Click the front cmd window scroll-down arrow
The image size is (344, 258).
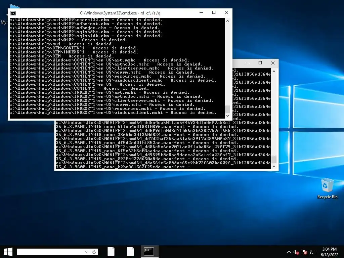(x=227, y=116)
